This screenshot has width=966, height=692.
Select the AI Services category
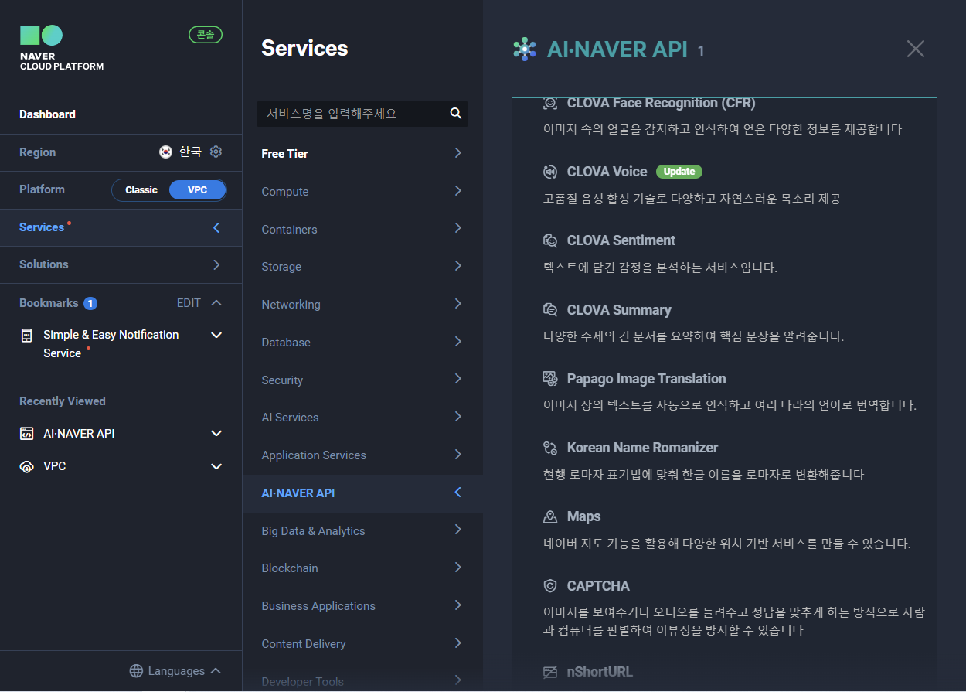tap(362, 418)
